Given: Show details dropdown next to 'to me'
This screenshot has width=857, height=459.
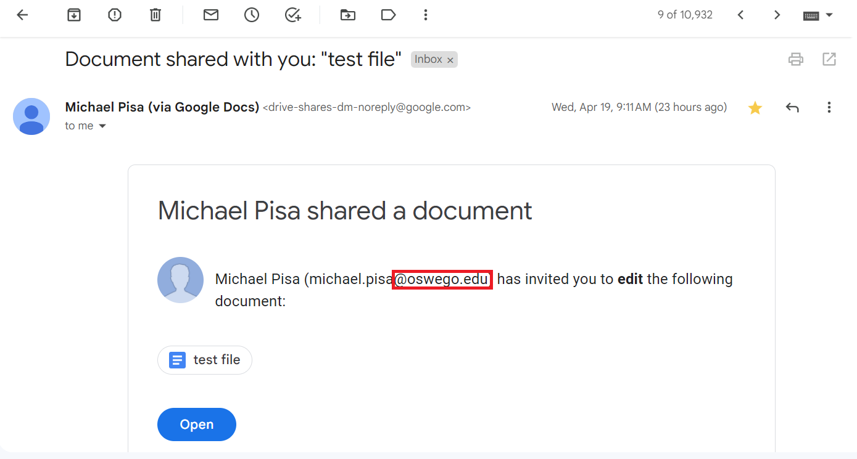Looking at the screenshot, I should coord(102,126).
